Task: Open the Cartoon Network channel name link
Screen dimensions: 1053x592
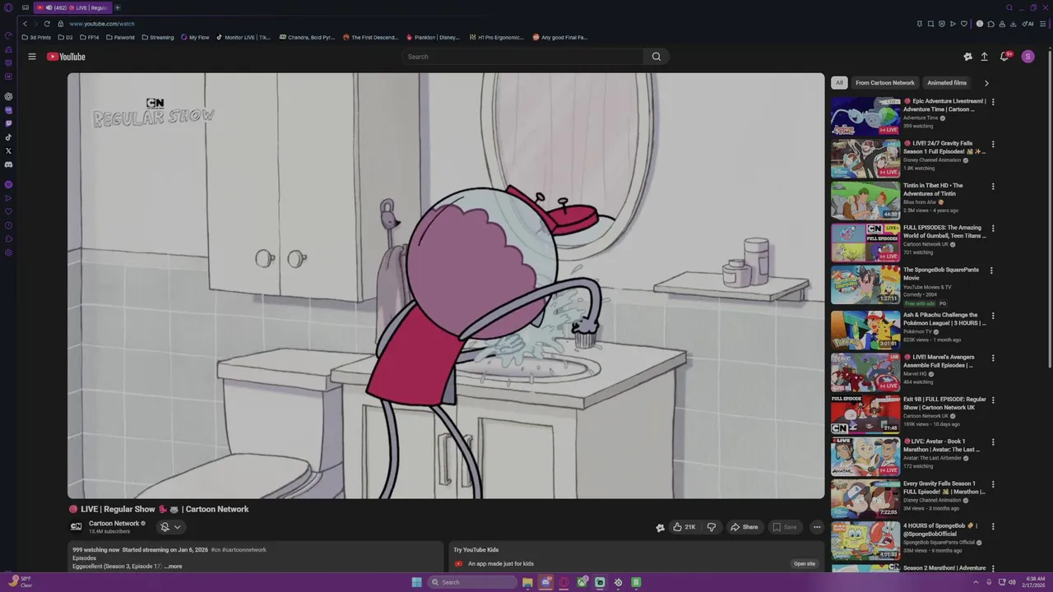Action: click(x=114, y=524)
